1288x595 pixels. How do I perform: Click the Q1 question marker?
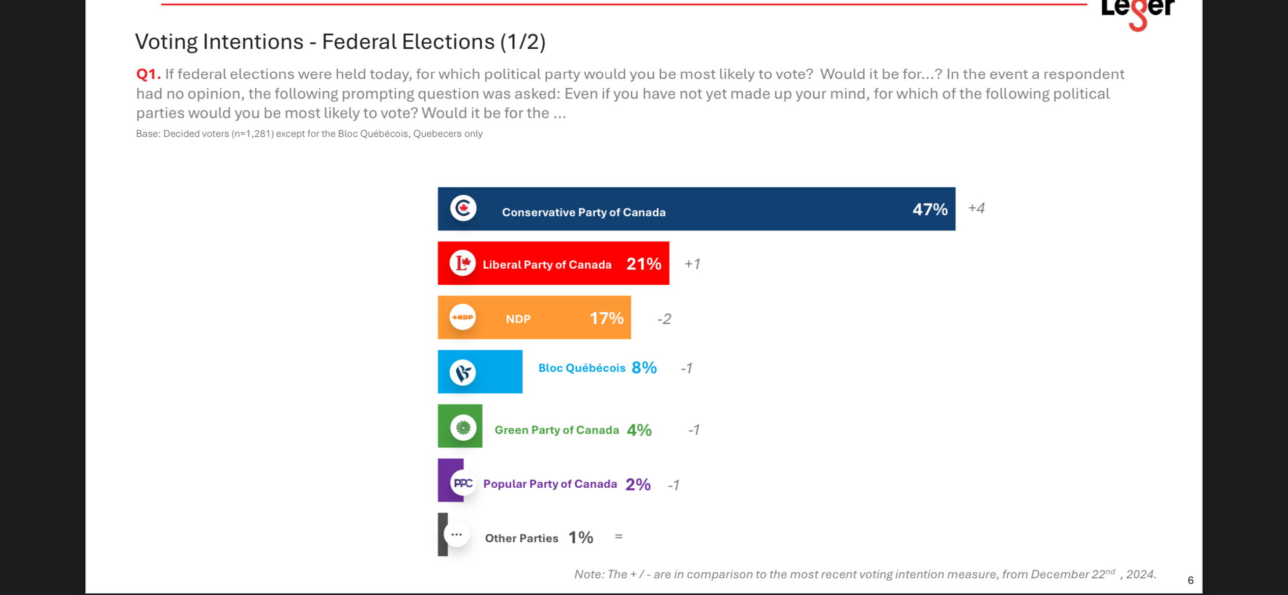coord(148,74)
